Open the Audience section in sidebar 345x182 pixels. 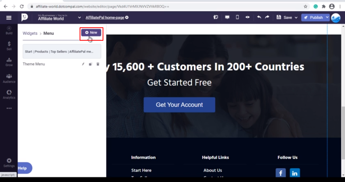9,79
